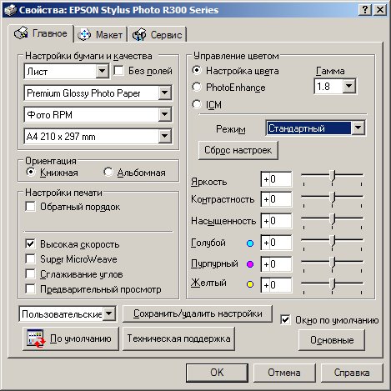Click the tools icon on Сервис tab
This screenshot has height=391, width=391.
(139, 35)
